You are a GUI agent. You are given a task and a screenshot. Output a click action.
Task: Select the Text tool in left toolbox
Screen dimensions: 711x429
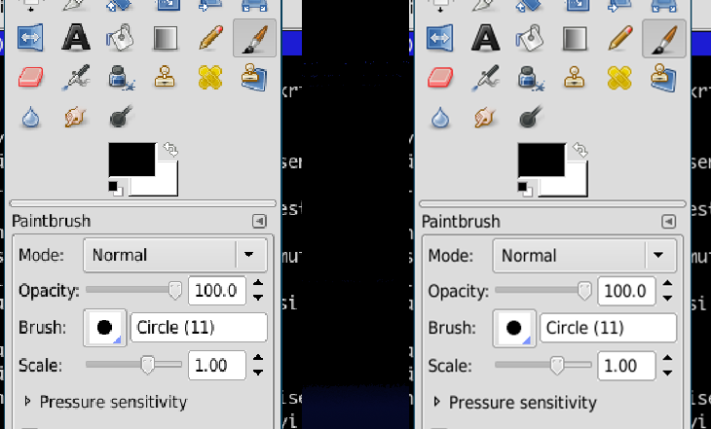pyautogui.click(x=76, y=38)
